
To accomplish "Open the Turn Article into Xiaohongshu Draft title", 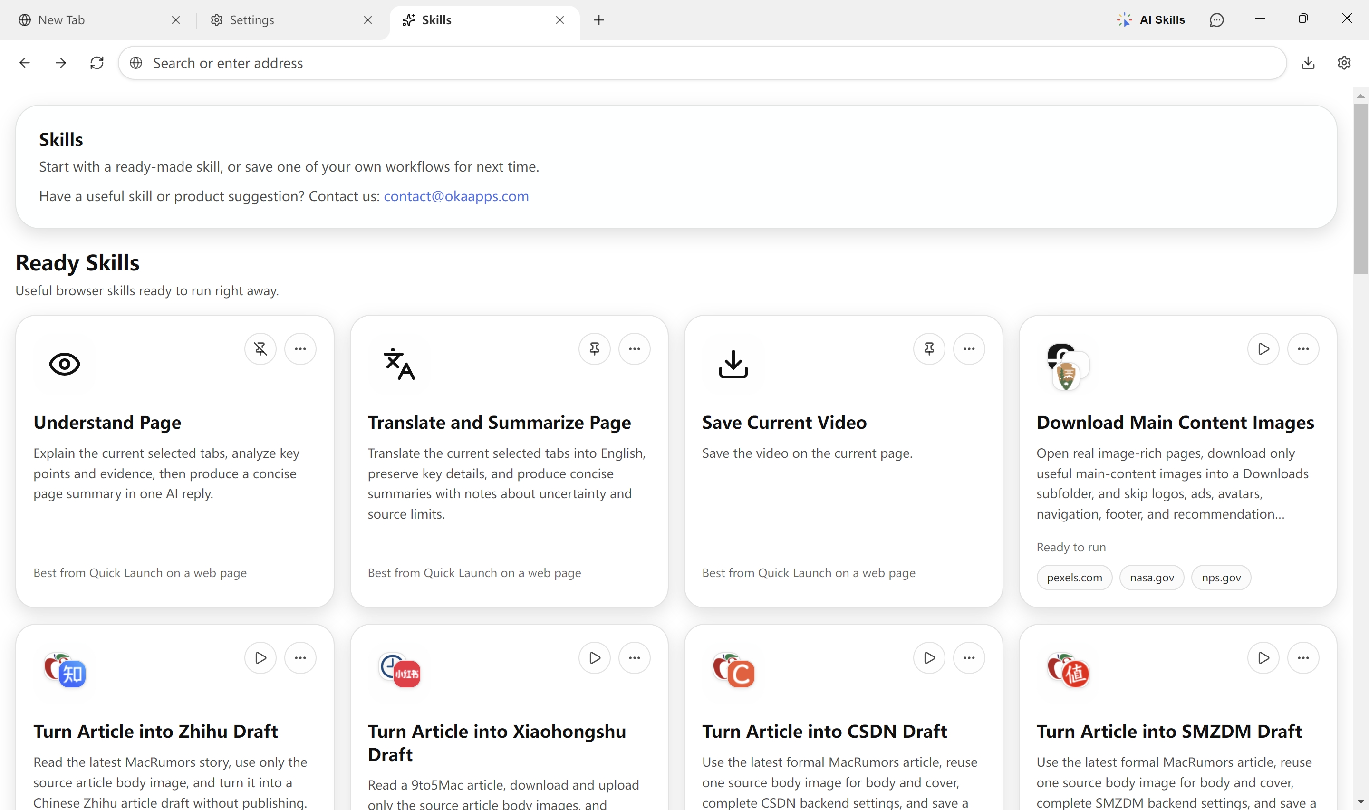I will point(497,743).
